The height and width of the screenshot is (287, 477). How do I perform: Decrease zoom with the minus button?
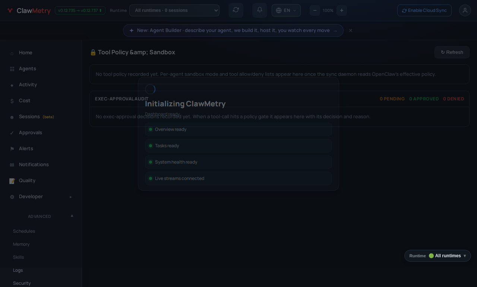pyautogui.click(x=315, y=10)
